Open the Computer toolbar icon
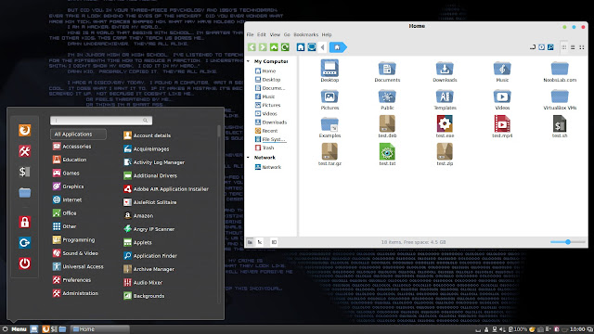594x334 pixels. click(312, 47)
